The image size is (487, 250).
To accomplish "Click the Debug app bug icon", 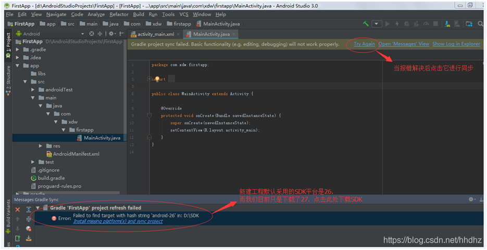I will coord(407,24).
